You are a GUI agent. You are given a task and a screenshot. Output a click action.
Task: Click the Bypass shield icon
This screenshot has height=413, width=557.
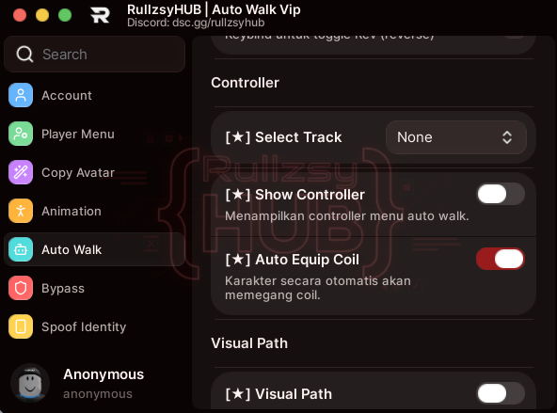pyautogui.click(x=21, y=288)
